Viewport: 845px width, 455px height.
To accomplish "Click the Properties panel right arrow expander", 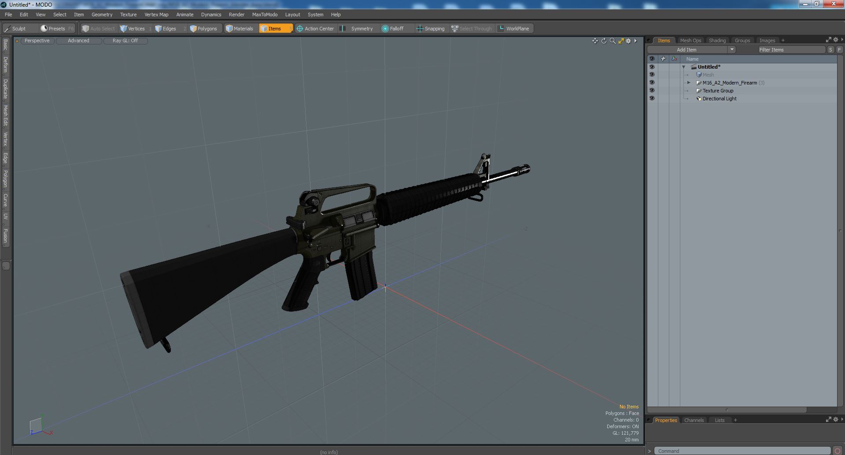I will pos(842,419).
